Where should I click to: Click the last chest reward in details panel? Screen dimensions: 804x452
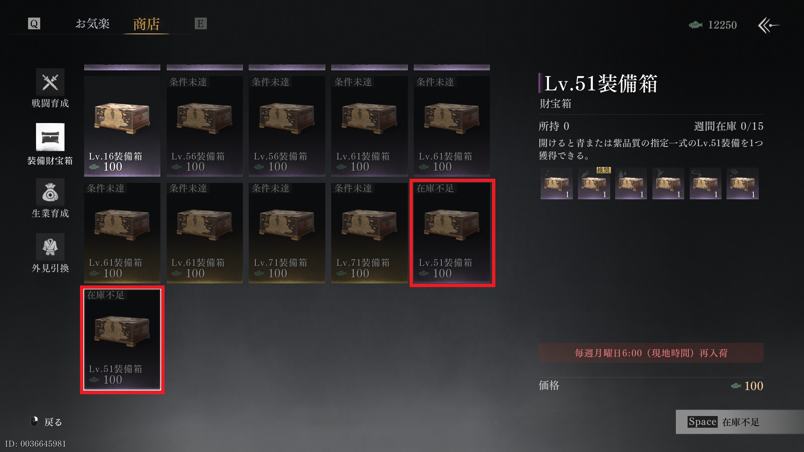(742, 183)
